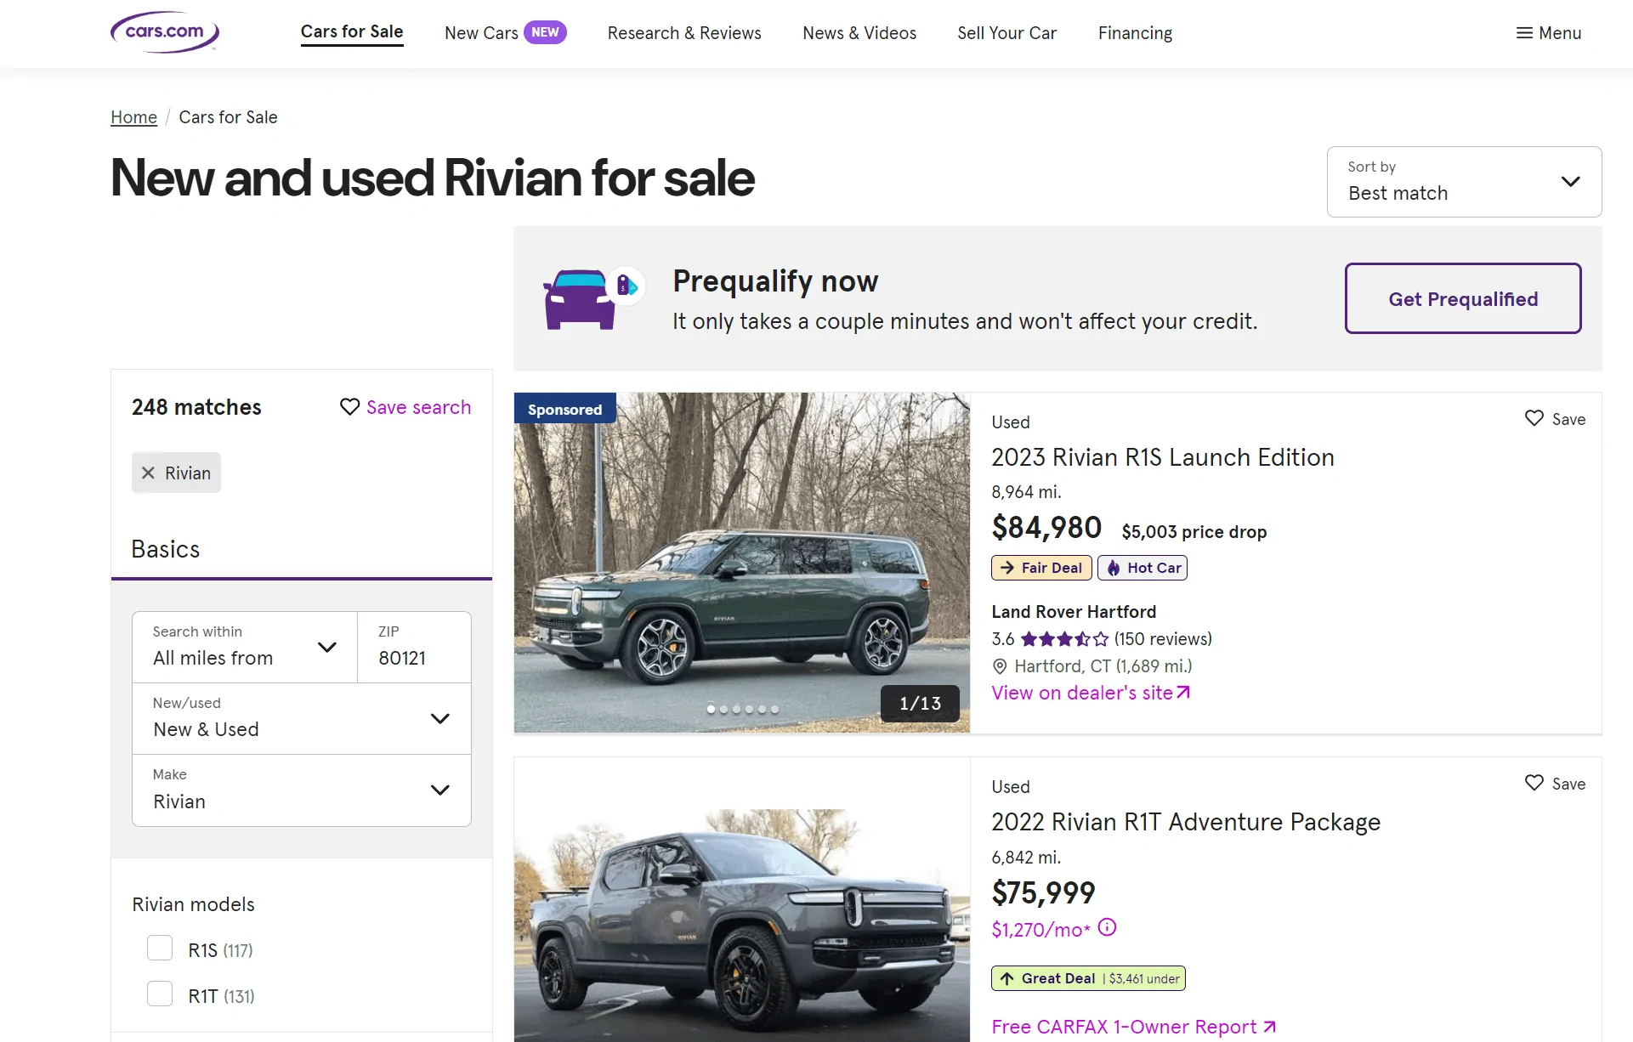Image resolution: width=1633 pixels, height=1042 pixels.
Task: Open 2022 Rivian R1T Adventure Package listing title
Action: tap(1186, 822)
